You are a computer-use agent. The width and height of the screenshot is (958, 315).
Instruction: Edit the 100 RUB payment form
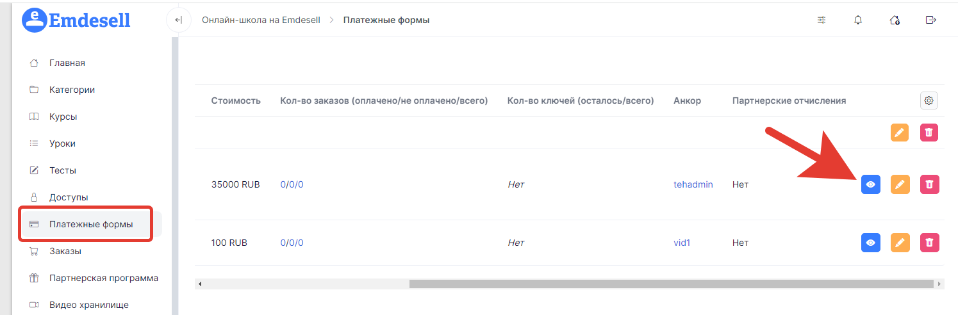click(x=900, y=243)
